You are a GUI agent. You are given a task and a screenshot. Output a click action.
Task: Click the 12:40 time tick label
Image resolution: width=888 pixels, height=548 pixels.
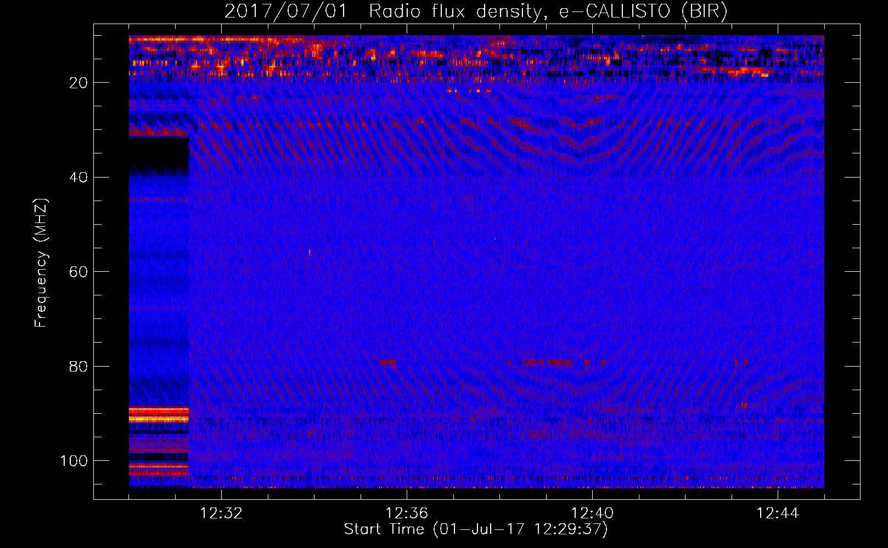click(x=592, y=513)
